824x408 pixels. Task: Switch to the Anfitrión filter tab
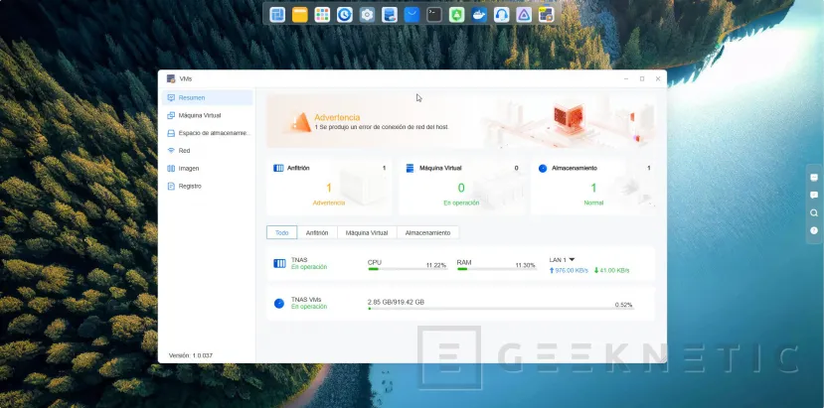click(x=317, y=232)
